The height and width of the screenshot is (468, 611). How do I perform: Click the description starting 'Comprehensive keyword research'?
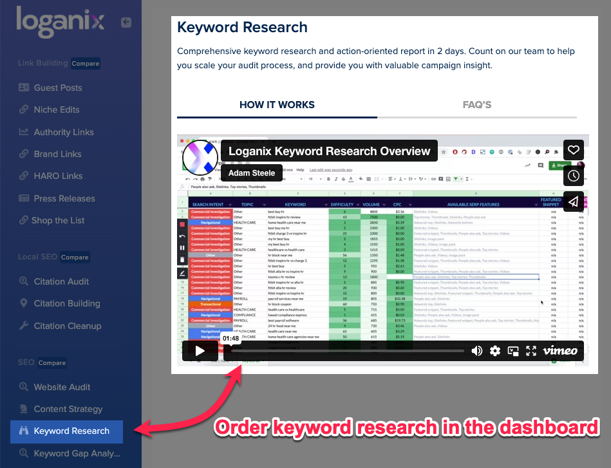pyautogui.click(x=375, y=58)
